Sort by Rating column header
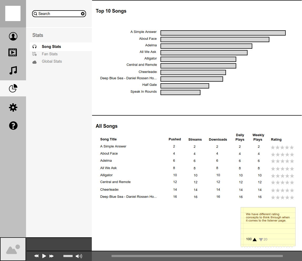This screenshot has width=302, height=261. click(276, 139)
